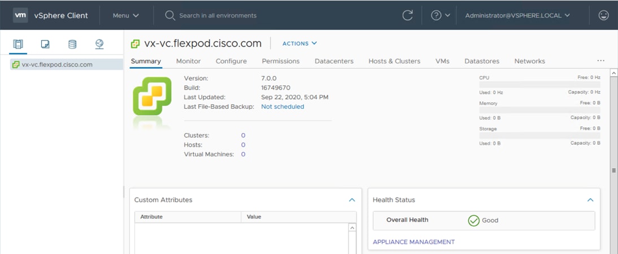Click the vSphere Client title text

tap(61, 16)
